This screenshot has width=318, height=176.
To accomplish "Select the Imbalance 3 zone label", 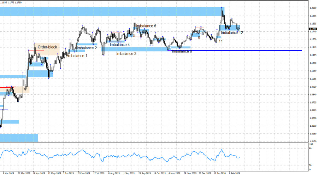I will point(126,54).
